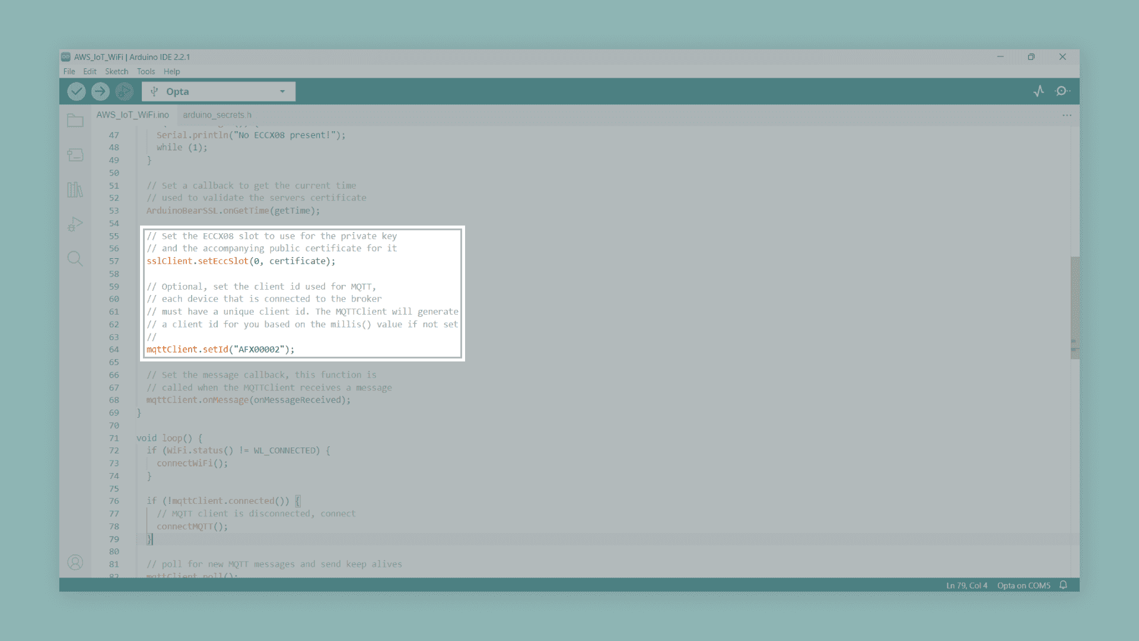
Task: Click comment "poll for new MQTT messages"
Action: tap(274, 564)
